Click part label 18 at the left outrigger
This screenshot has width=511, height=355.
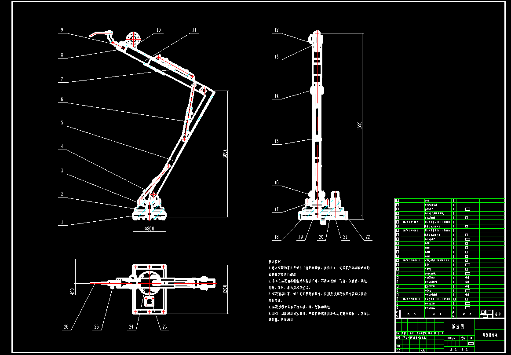click(277, 237)
